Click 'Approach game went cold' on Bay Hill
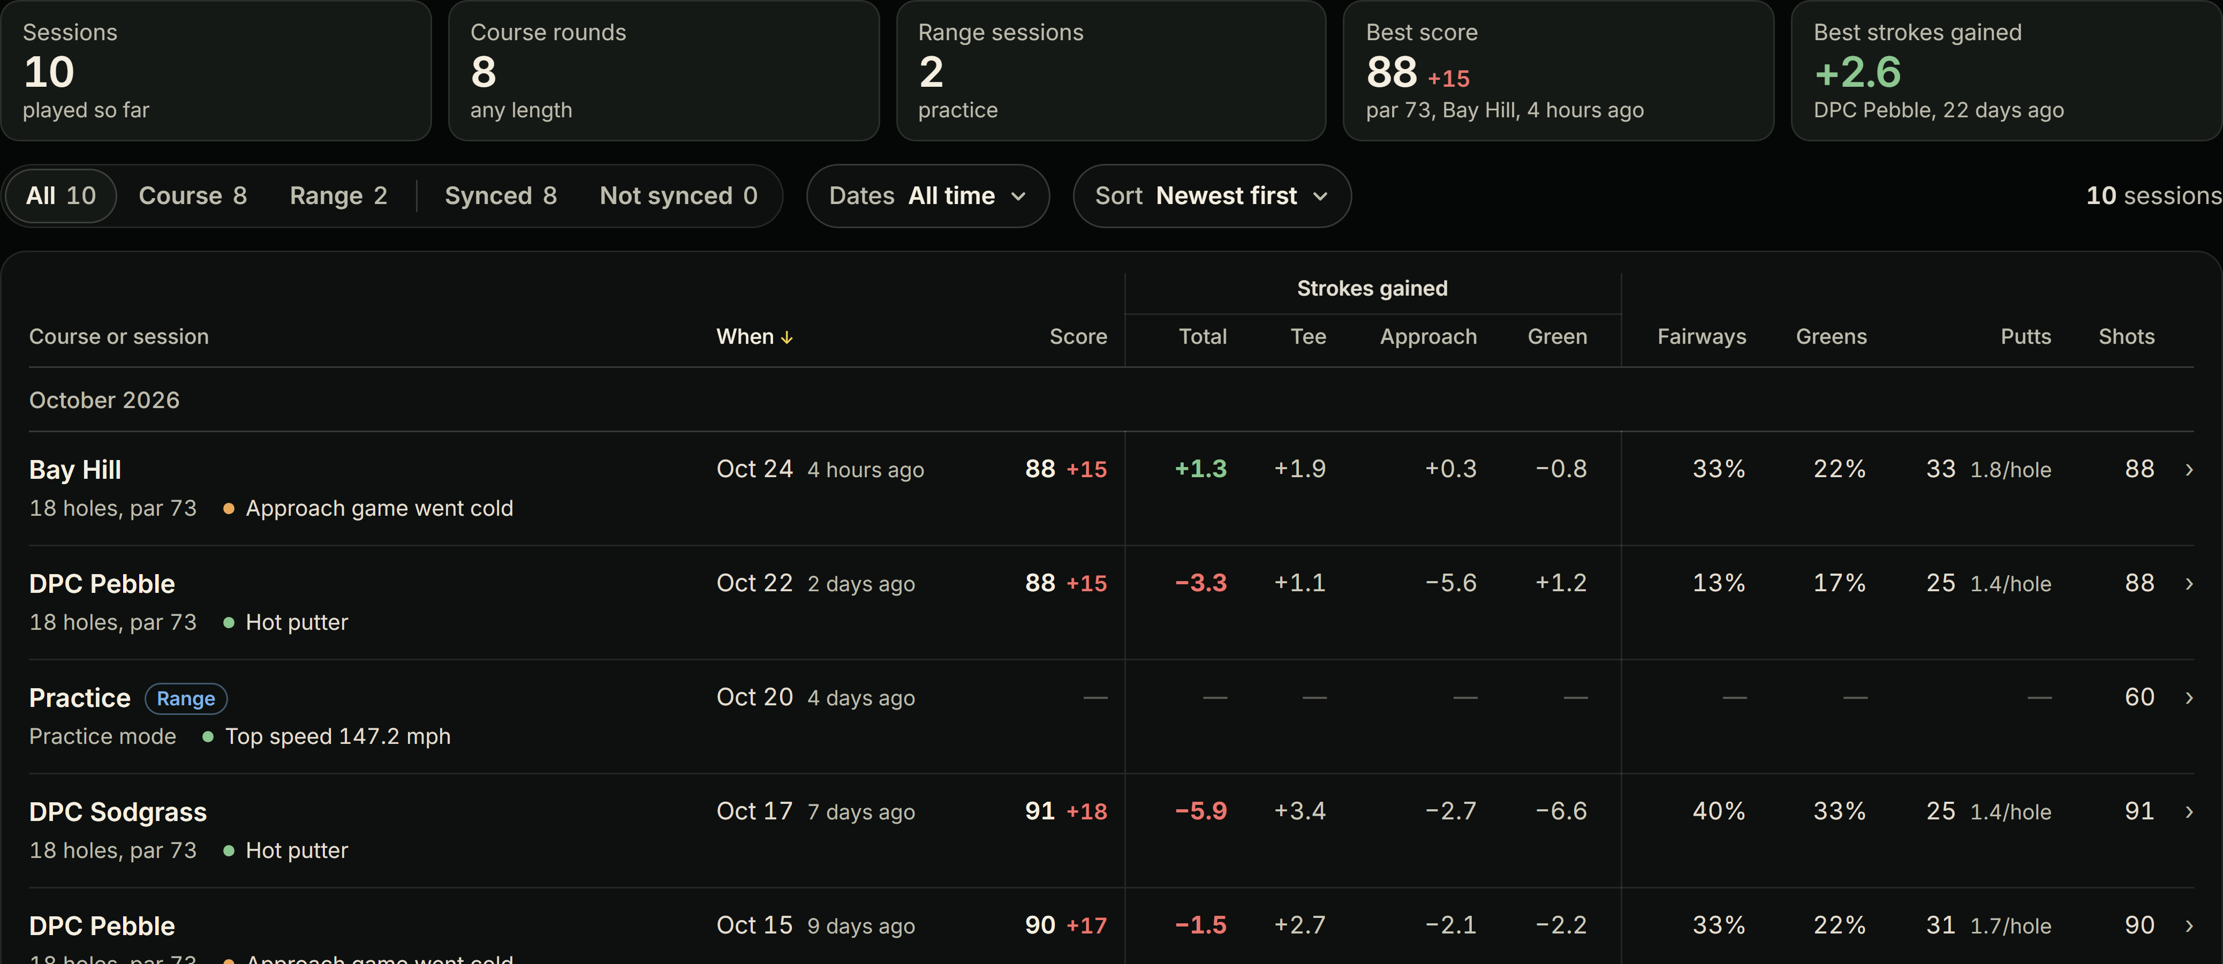Screen dimensions: 2223x964 pyautogui.click(x=380, y=508)
